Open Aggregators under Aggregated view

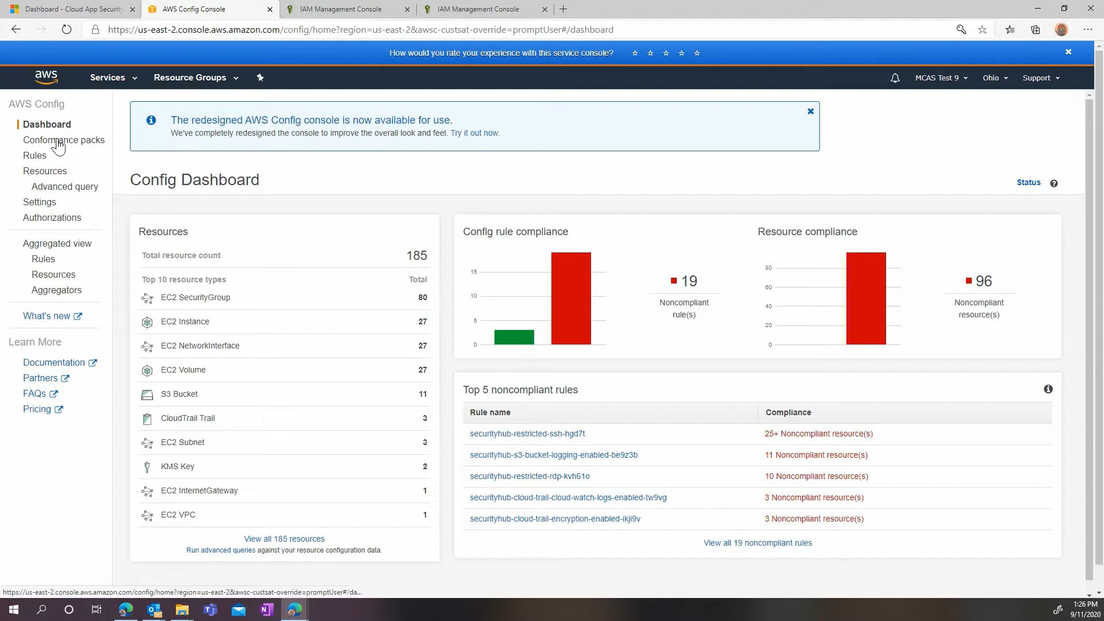[x=56, y=290]
